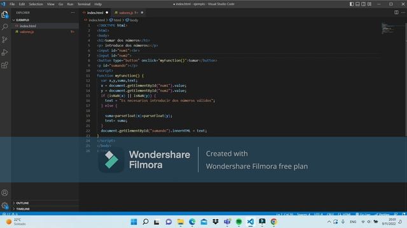Open the Go menu
Viewport: 407px width, 228px height.
coord(61,4)
